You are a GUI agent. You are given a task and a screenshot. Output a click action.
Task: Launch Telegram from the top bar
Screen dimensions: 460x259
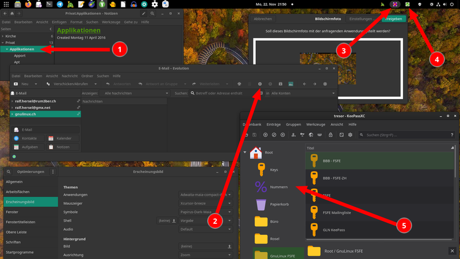[60, 4]
